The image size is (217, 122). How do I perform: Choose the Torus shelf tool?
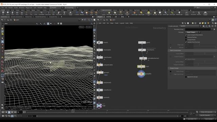point(17,13)
